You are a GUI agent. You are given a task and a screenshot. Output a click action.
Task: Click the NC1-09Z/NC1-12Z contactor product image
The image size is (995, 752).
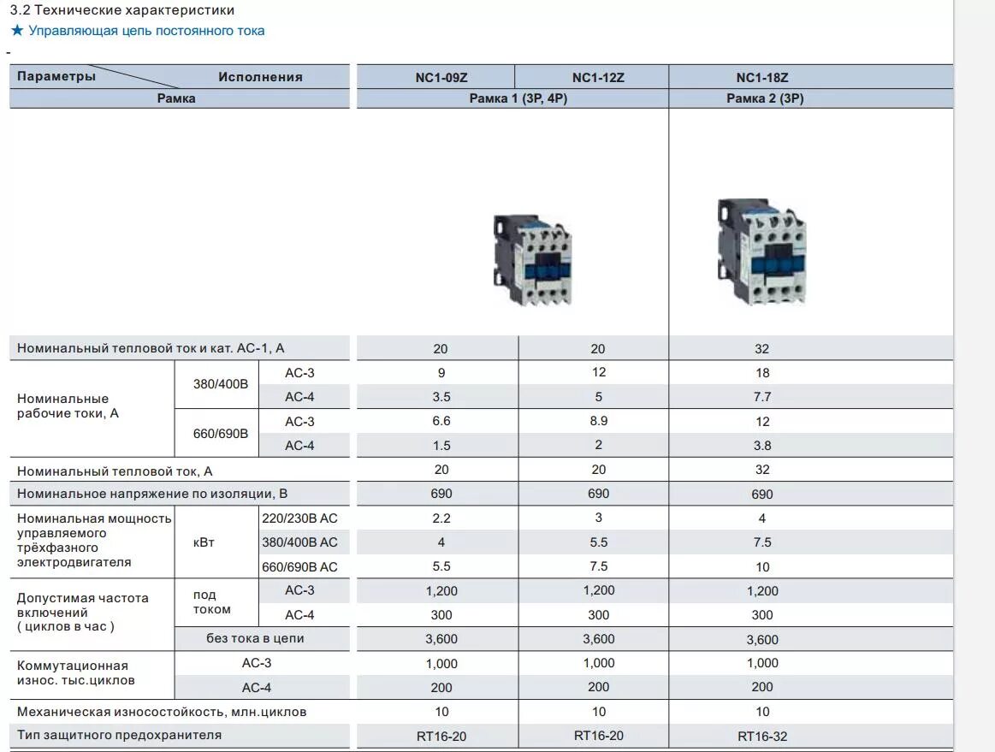pos(532,261)
